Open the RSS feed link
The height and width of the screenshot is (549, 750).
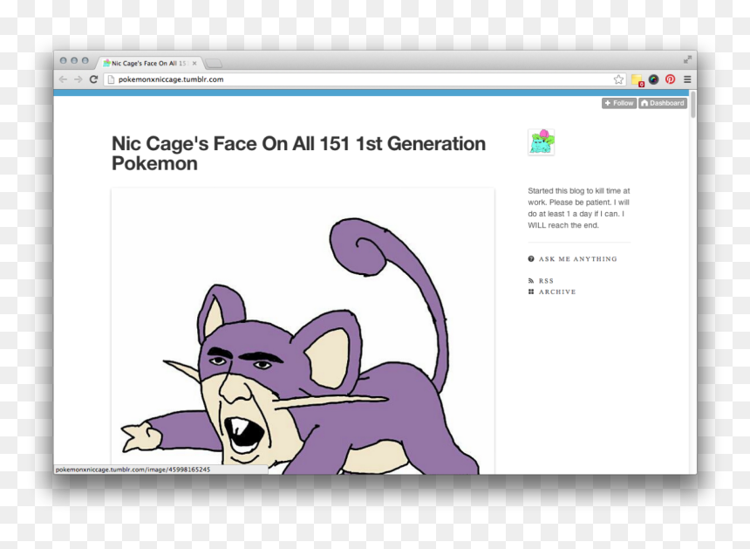point(546,281)
